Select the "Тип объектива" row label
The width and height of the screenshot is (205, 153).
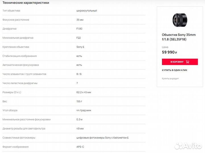coord(11,11)
